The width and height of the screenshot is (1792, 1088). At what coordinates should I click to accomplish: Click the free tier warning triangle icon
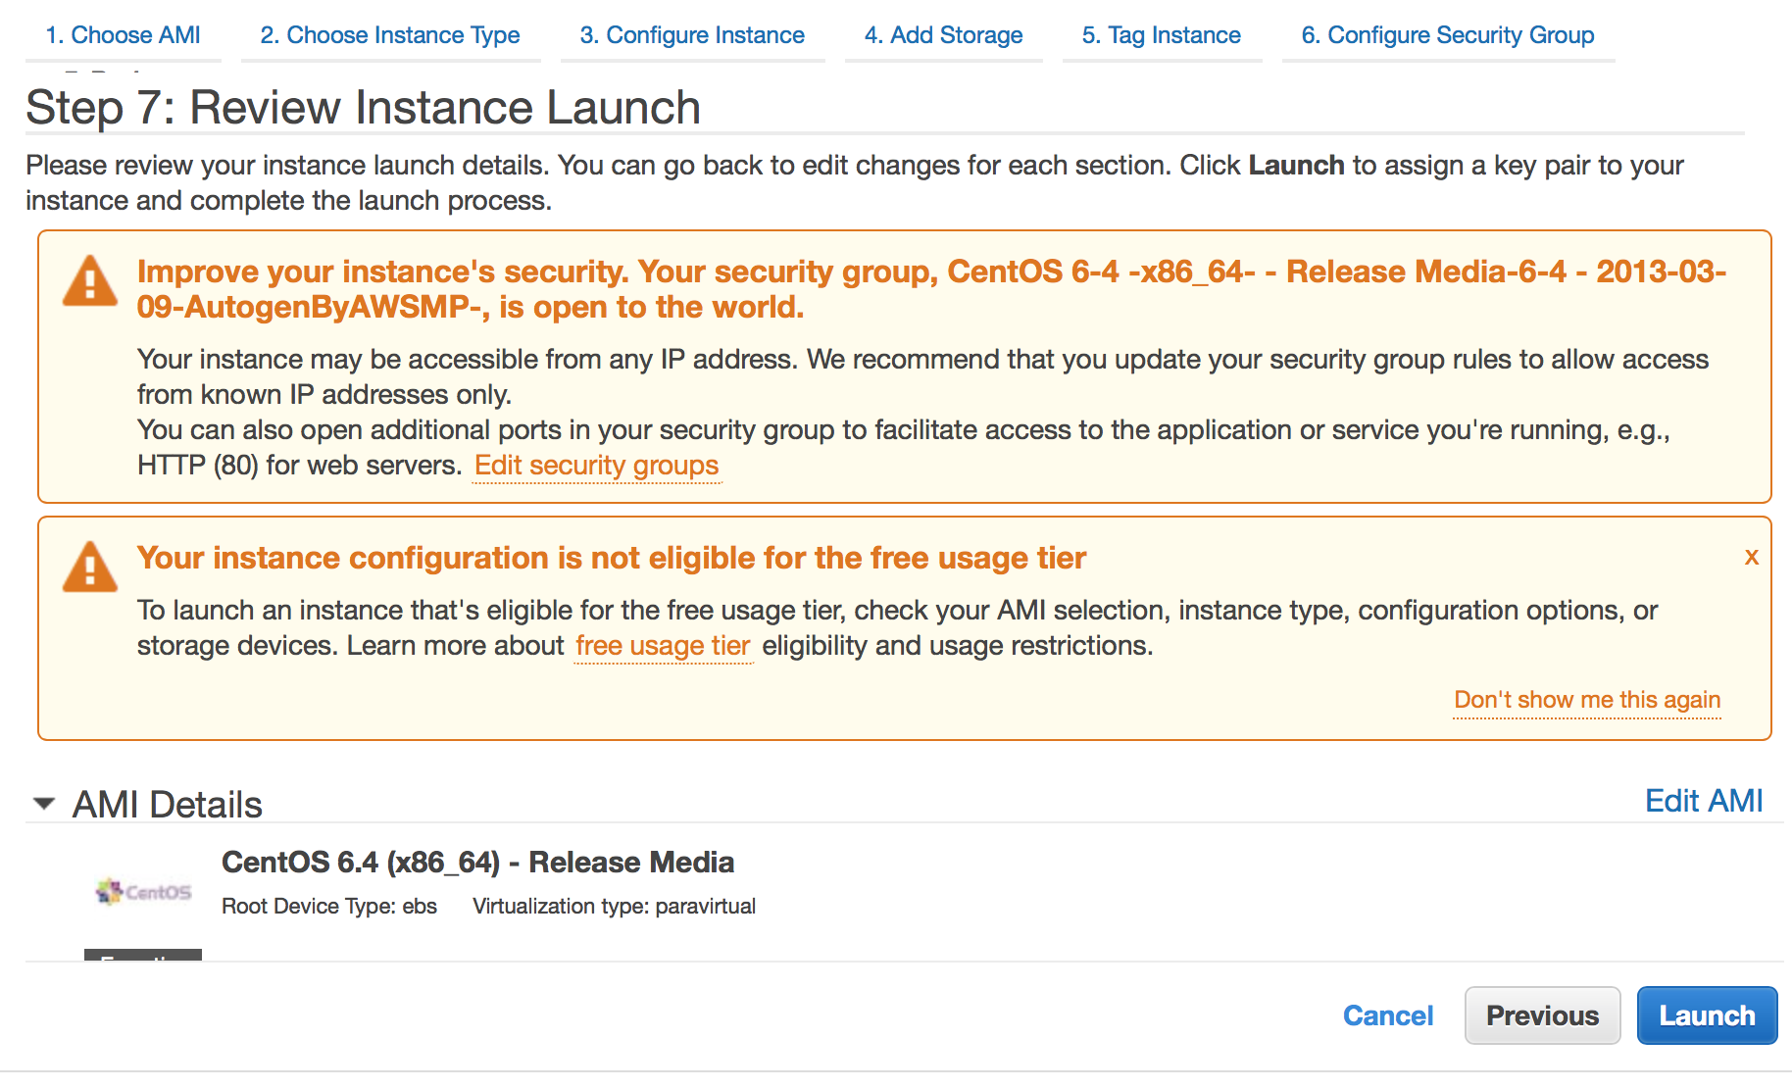tap(90, 567)
